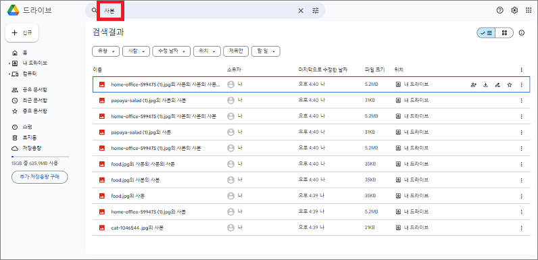Viewport: 538px width, 260px height.
Task: Open the 위치 location filter dropdown
Action: pos(207,51)
